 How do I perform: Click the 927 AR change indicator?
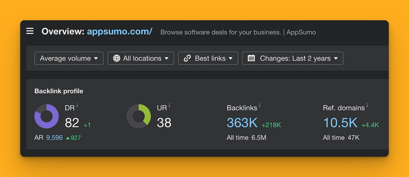point(73,138)
